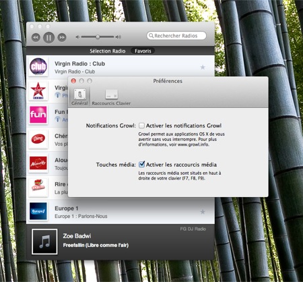Click the album art music note thumbnail
Viewport: 303px width, 282px height.
coord(44,242)
